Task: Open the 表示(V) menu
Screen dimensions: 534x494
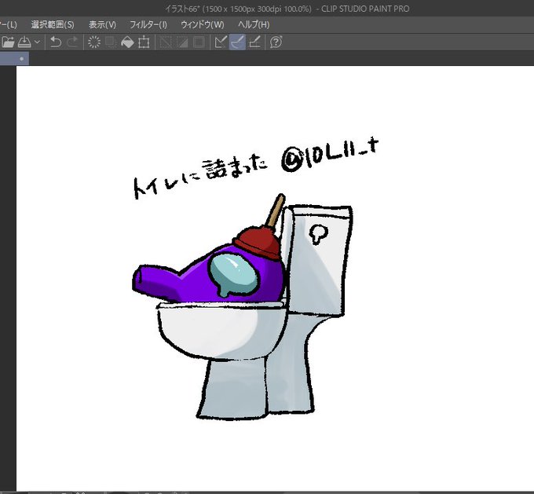Action: (x=102, y=24)
